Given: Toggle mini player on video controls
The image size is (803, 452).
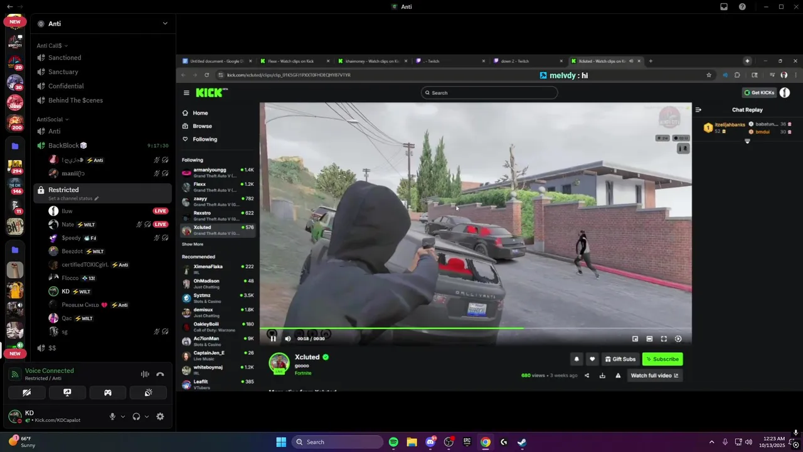Looking at the screenshot, I should [635, 339].
